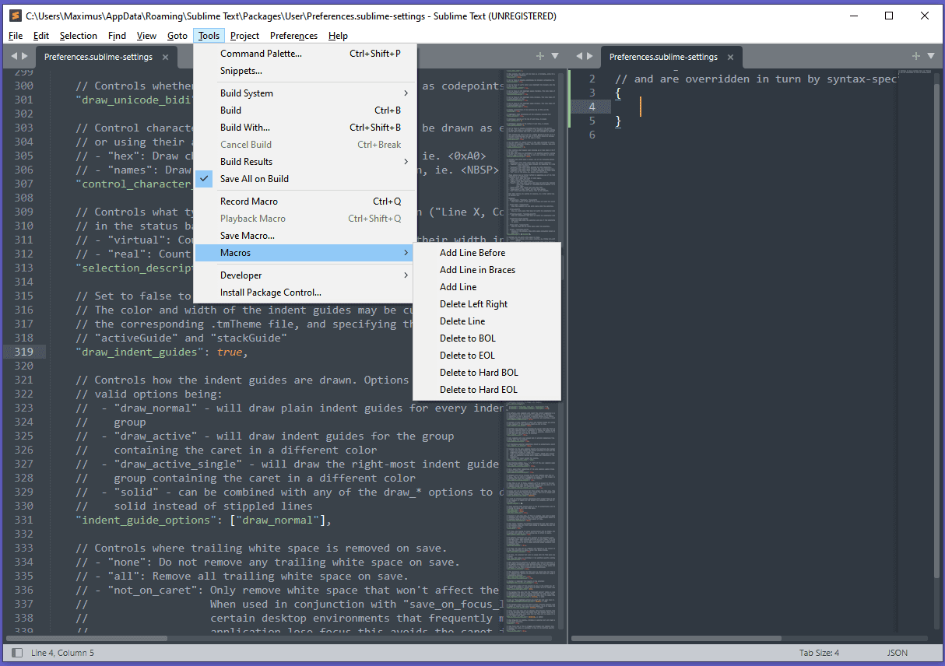Click "draw_indent_guides": true line
Image resolution: width=945 pixels, height=666 pixels.
[161, 352]
